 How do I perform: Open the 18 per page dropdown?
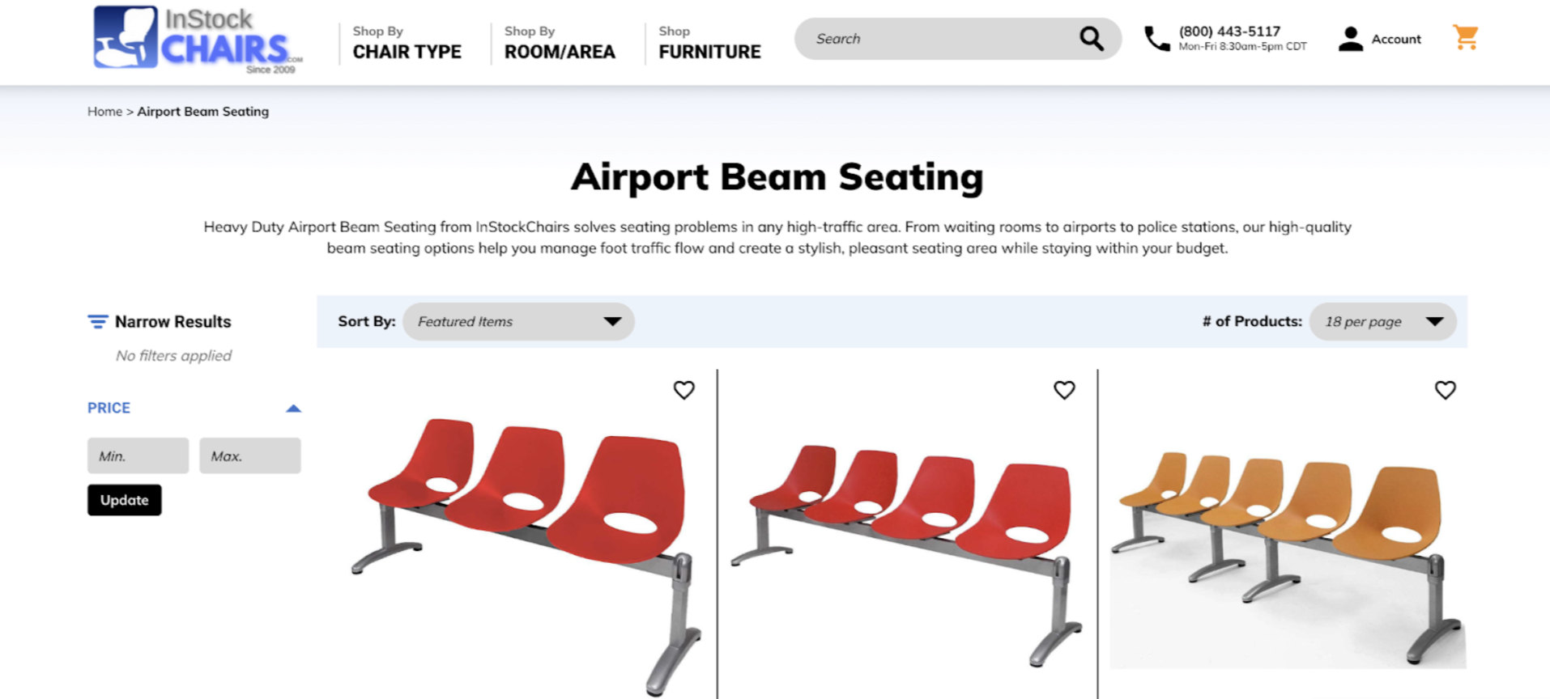(1382, 322)
